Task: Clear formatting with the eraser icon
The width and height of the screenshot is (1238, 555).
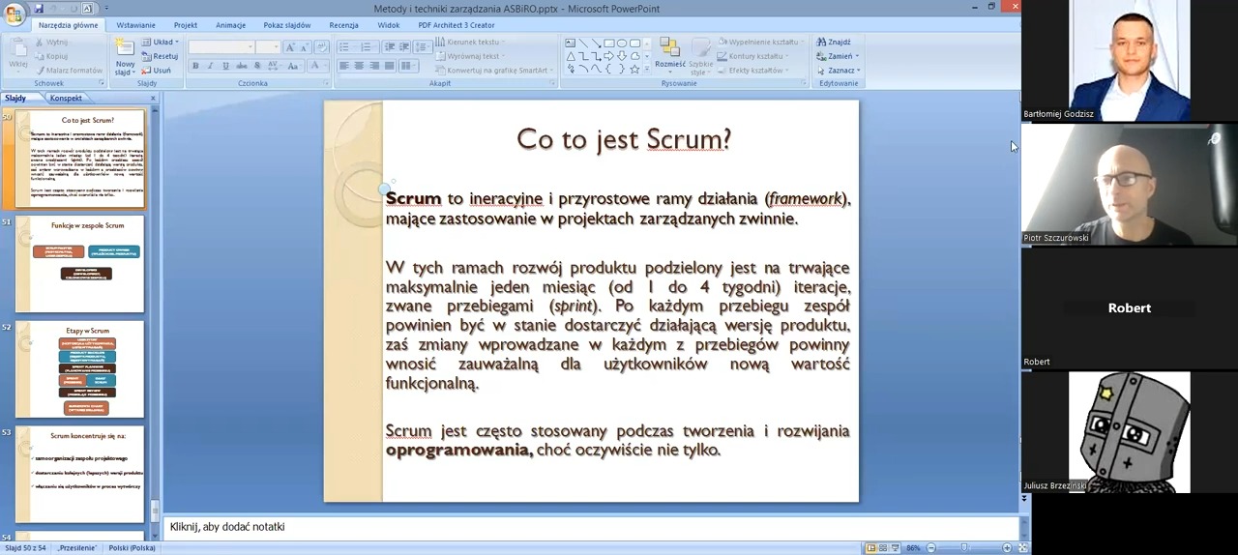Action: pos(322,47)
